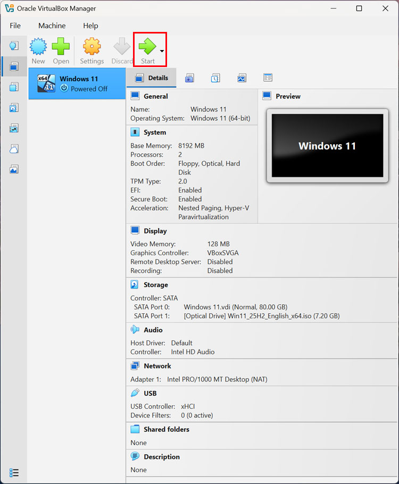Image resolution: width=399 pixels, height=484 pixels.
Task: Click the General section monitor icon
Action: (135, 96)
